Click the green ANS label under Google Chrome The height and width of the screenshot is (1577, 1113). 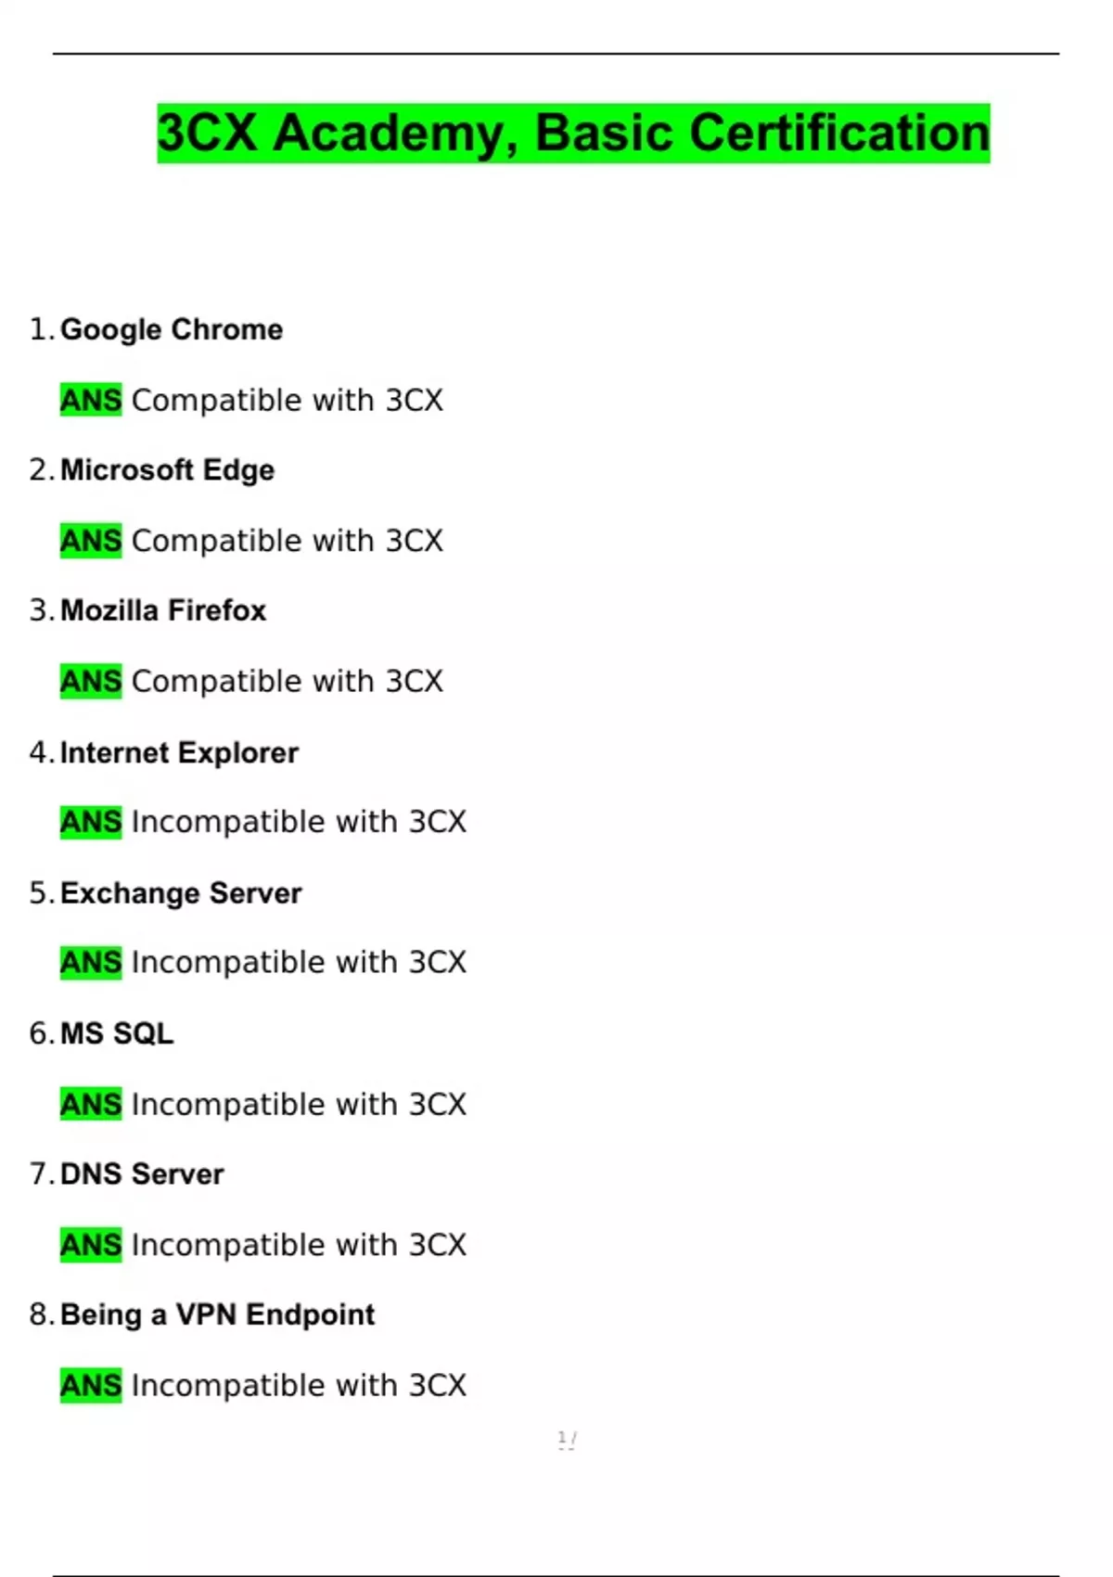click(91, 400)
